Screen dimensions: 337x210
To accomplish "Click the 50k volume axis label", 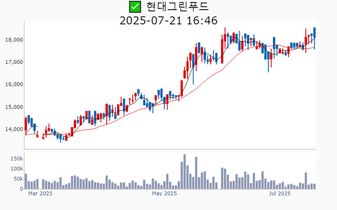I will click(18, 179).
